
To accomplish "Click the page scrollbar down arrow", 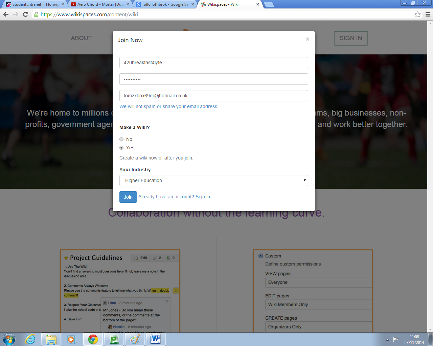I will click(x=430, y=330).
